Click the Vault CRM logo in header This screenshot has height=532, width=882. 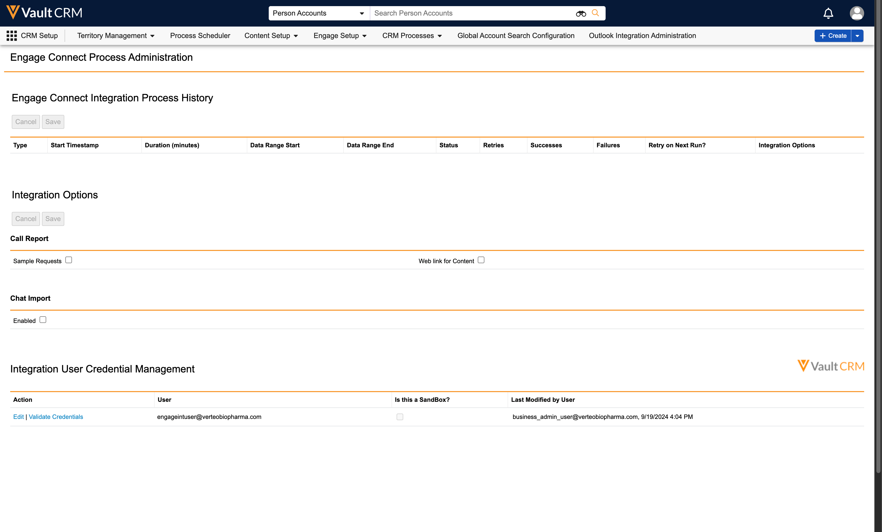point(44,13)
